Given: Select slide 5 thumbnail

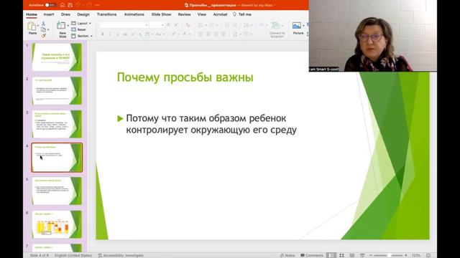Looking at the screenshot, I should 57,191.
